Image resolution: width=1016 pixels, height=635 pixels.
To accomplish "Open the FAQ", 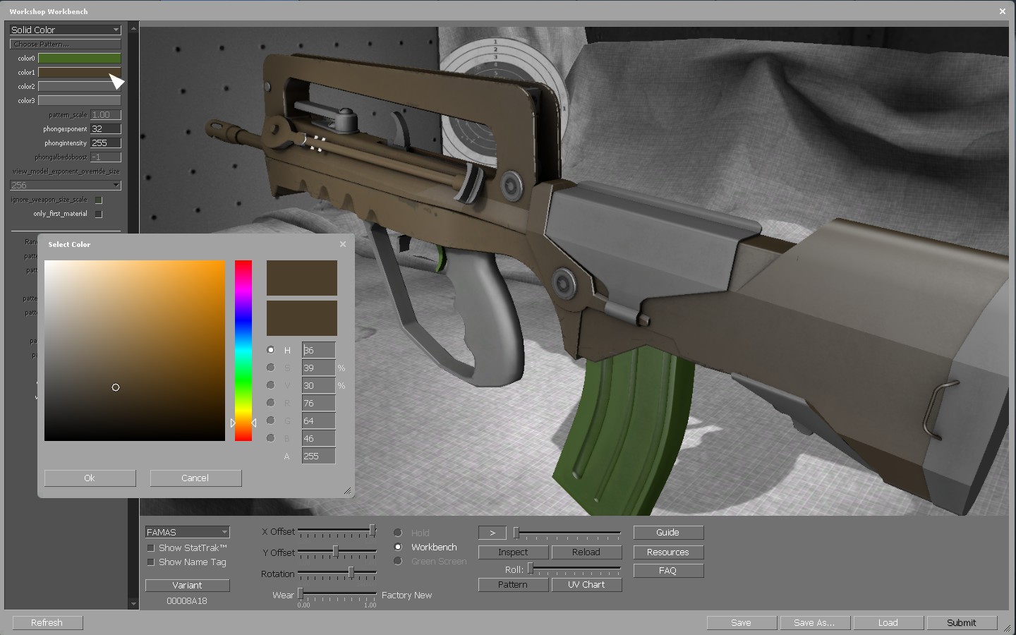I will [668, 571].
